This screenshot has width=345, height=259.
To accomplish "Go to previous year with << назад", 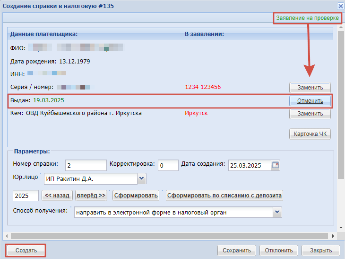I will tap(57, 196).
